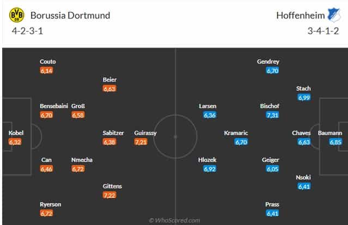This screenshot has width=348, height=225.
Task: Click the WhoScored.com watermark
Action: [x=174, y=220]
